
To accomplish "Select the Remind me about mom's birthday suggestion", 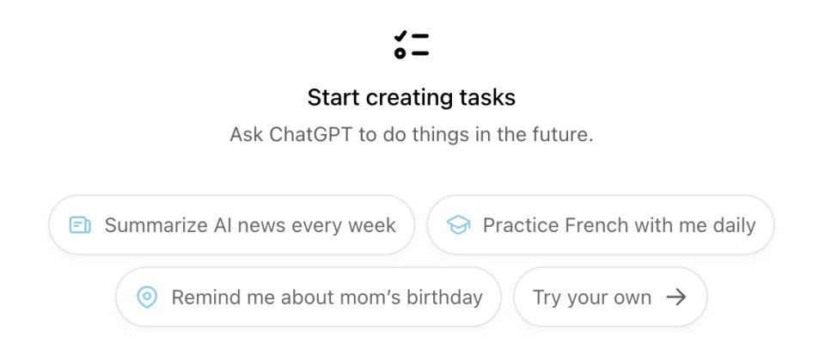I will coord(309,297).
